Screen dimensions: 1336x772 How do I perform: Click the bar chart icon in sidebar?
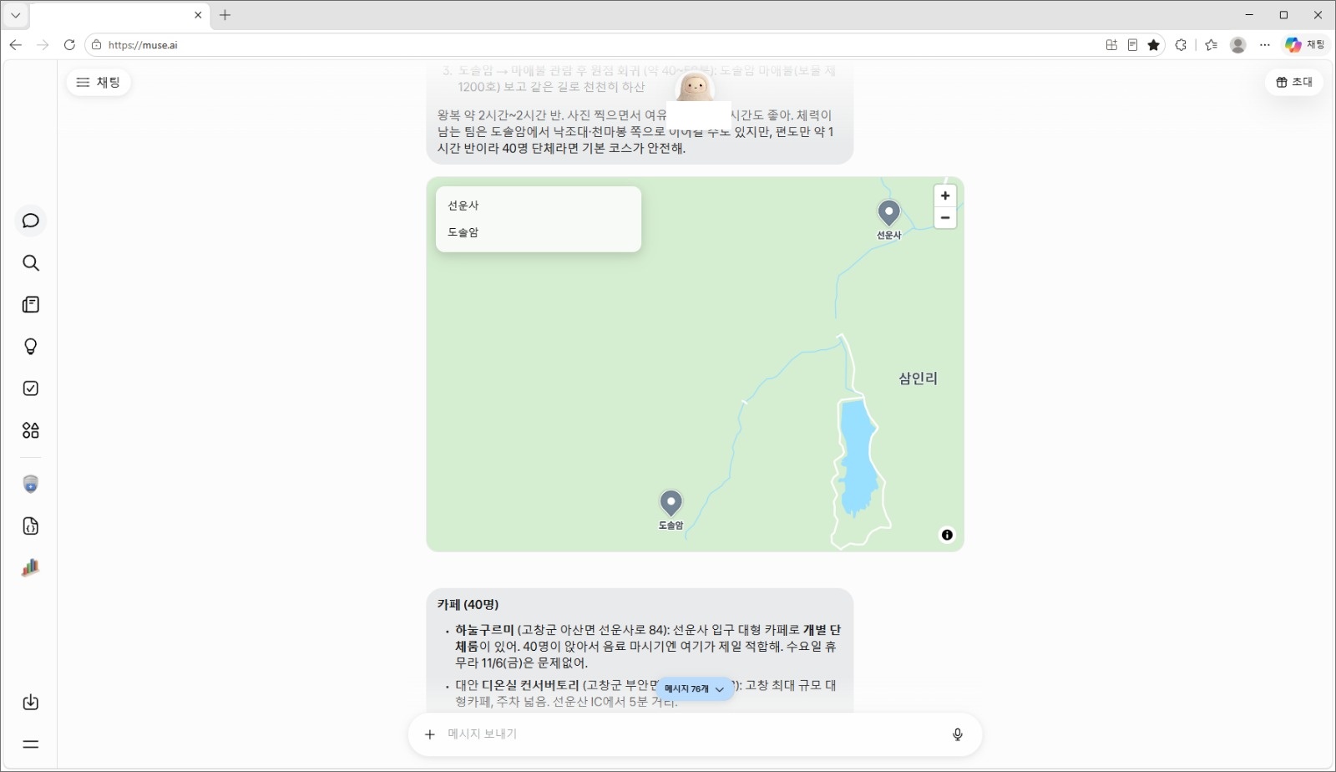pos(31,568)
